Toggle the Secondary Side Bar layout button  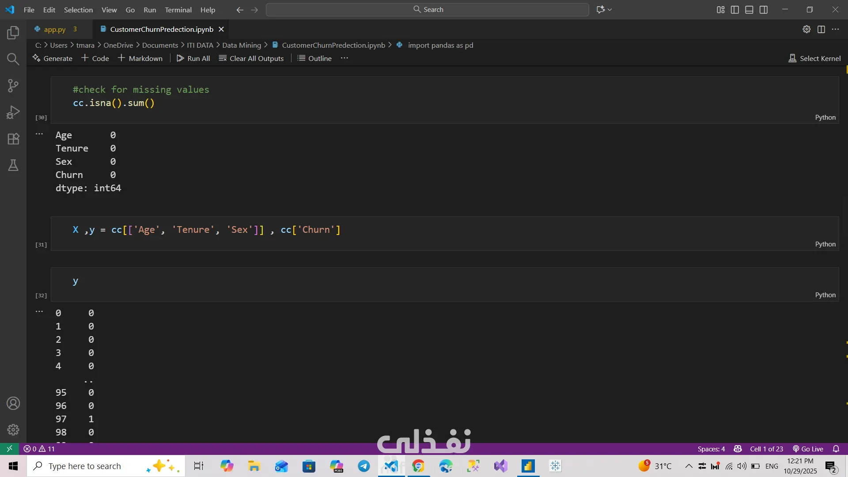pyautogui.click(x=764, y=10)
